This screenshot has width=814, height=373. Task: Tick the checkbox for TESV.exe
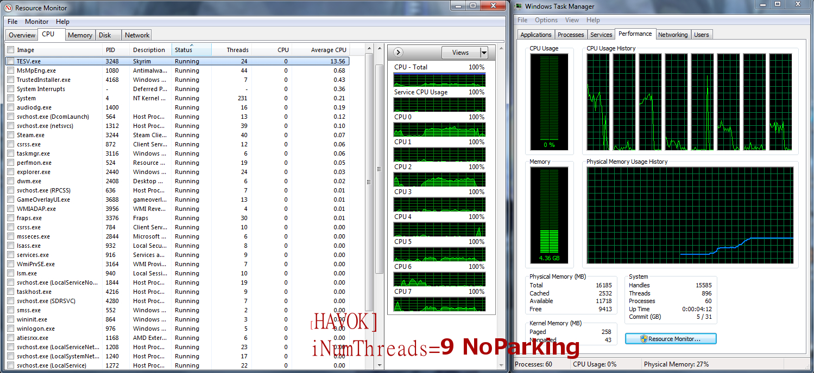point(10,61)
